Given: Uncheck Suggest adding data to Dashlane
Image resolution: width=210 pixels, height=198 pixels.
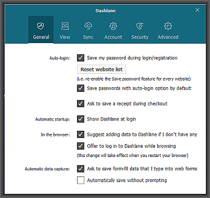Looking at the screenshot, I should [81, 134].
